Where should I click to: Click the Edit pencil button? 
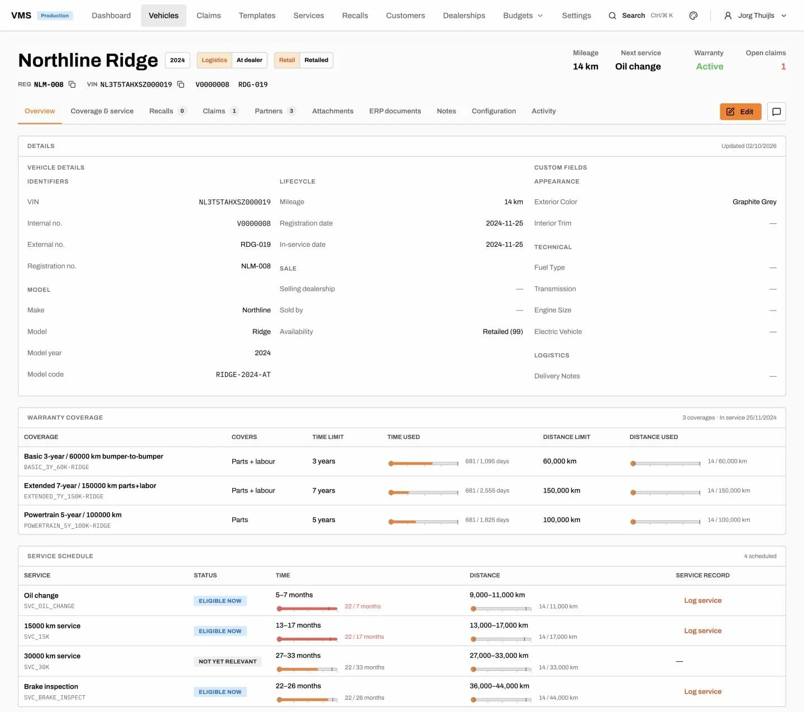(740, 112)
